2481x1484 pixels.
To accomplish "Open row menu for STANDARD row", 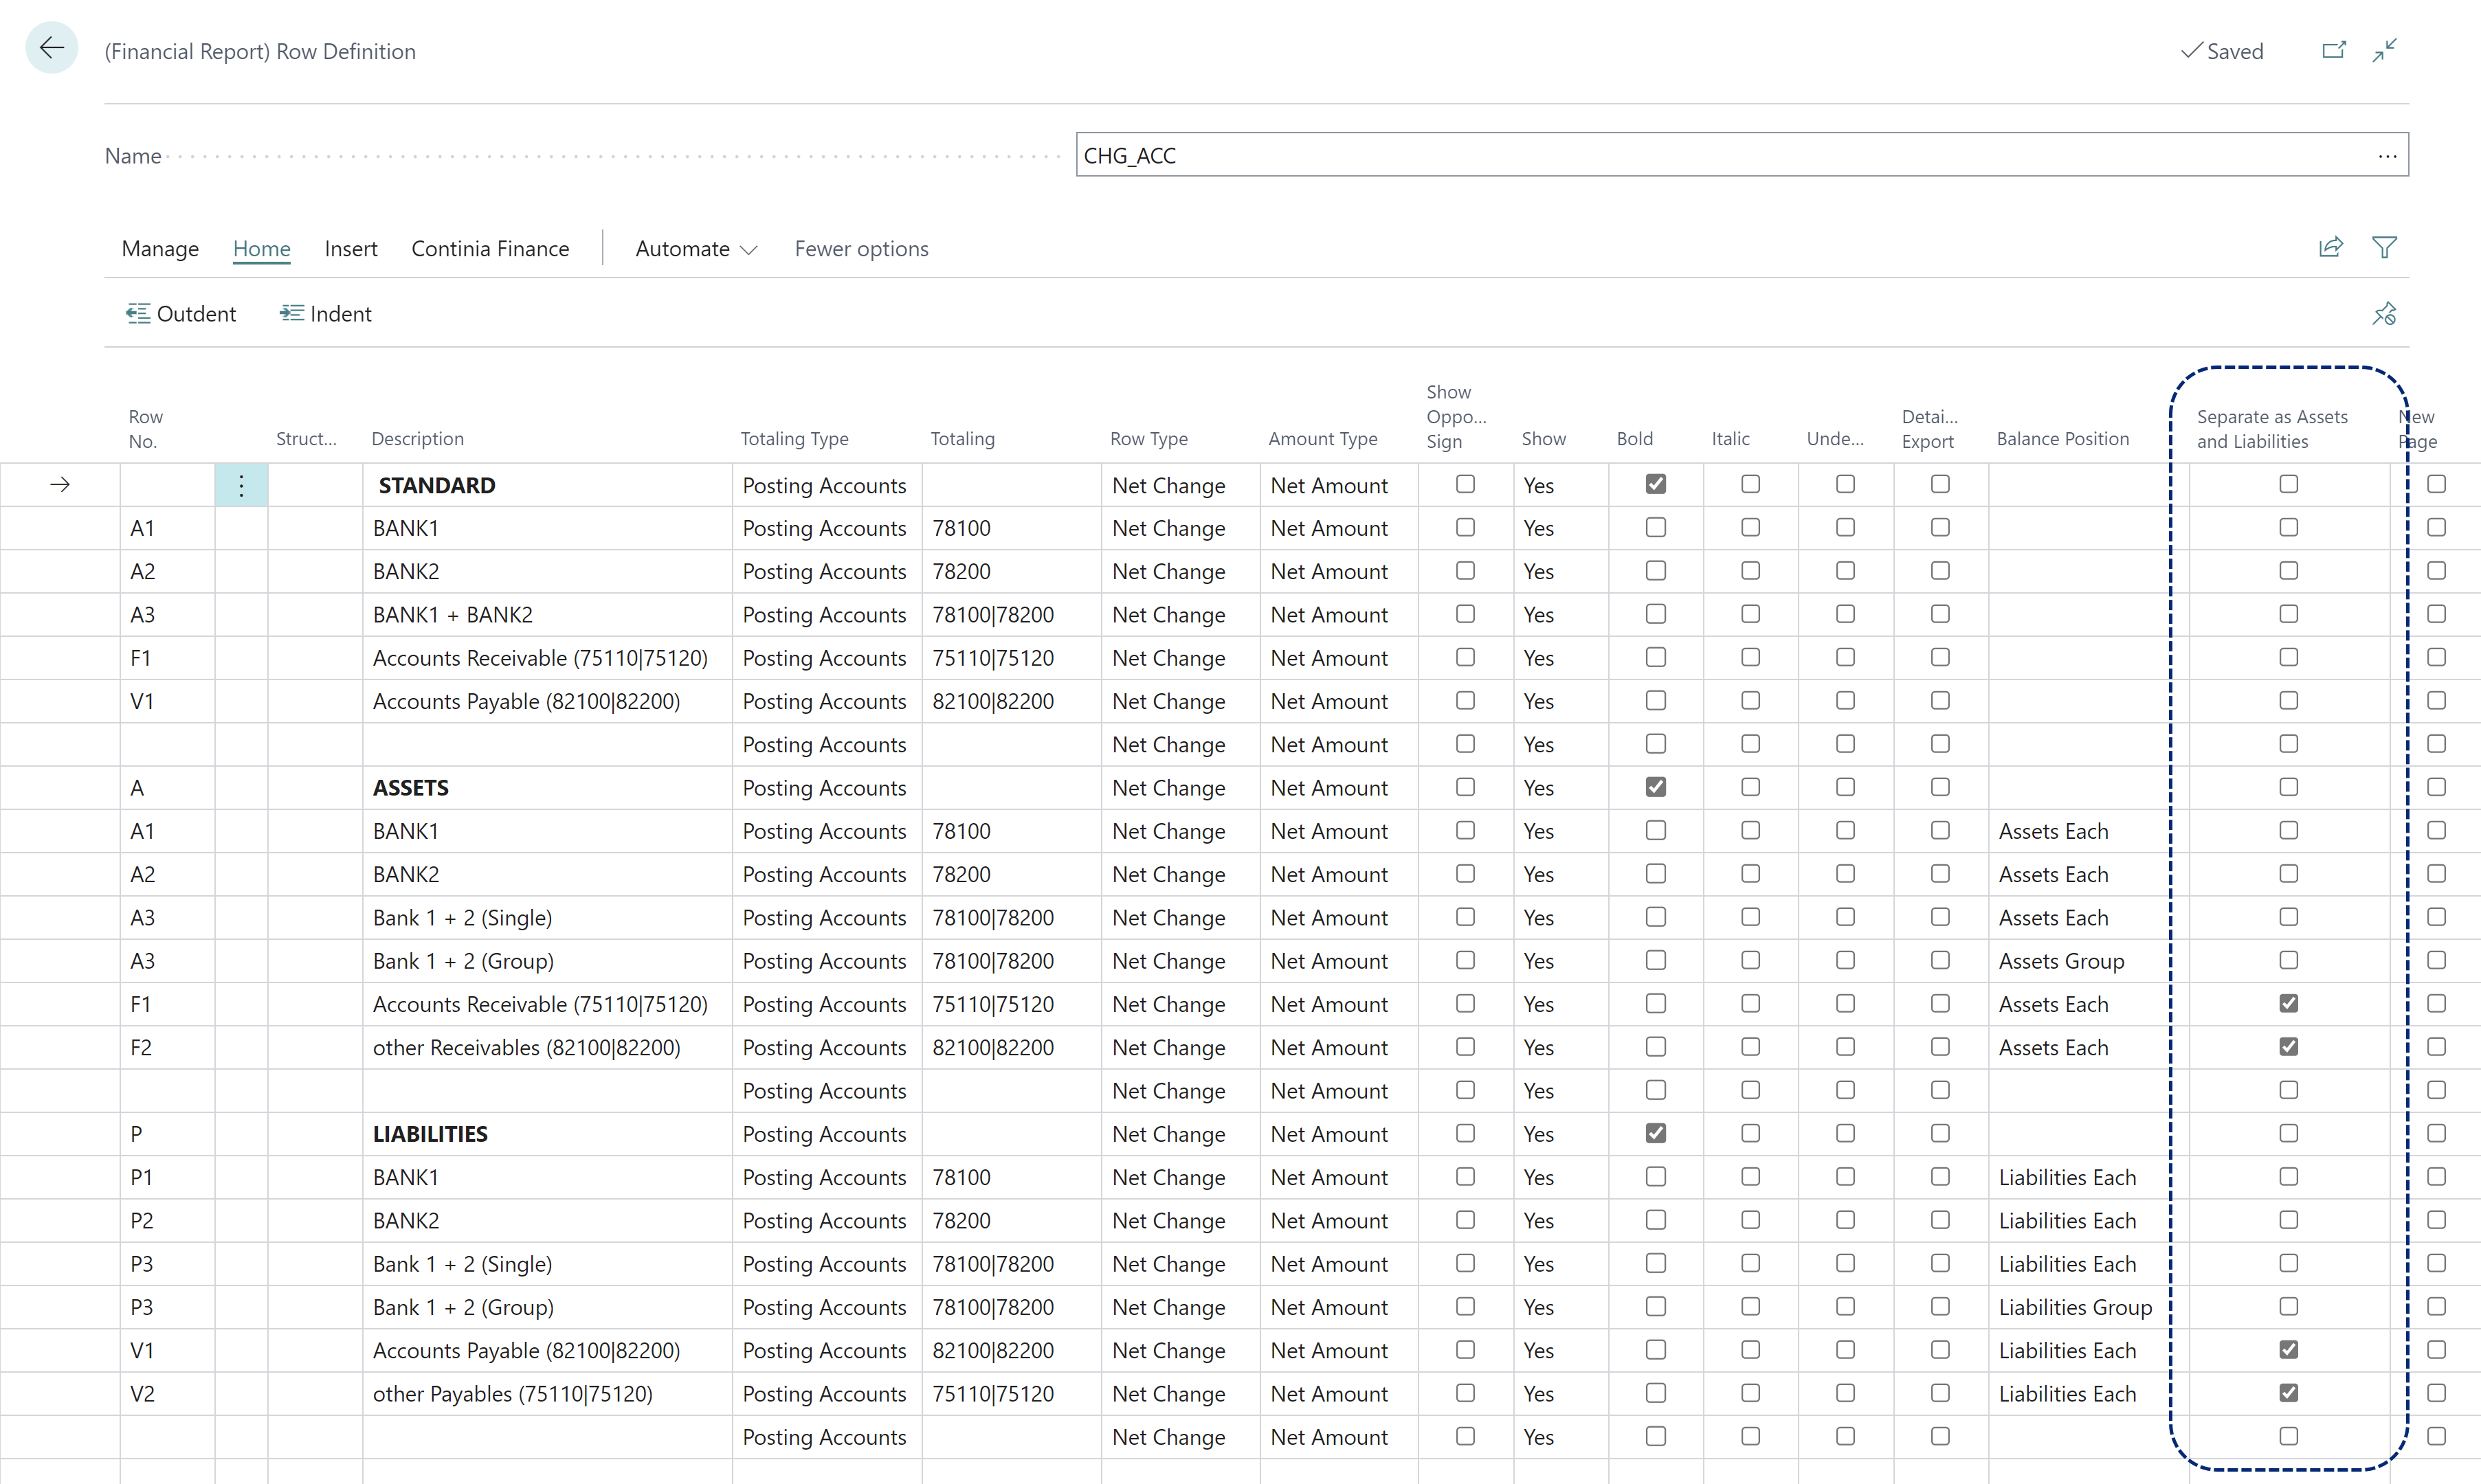I will (x=241, y=485).
